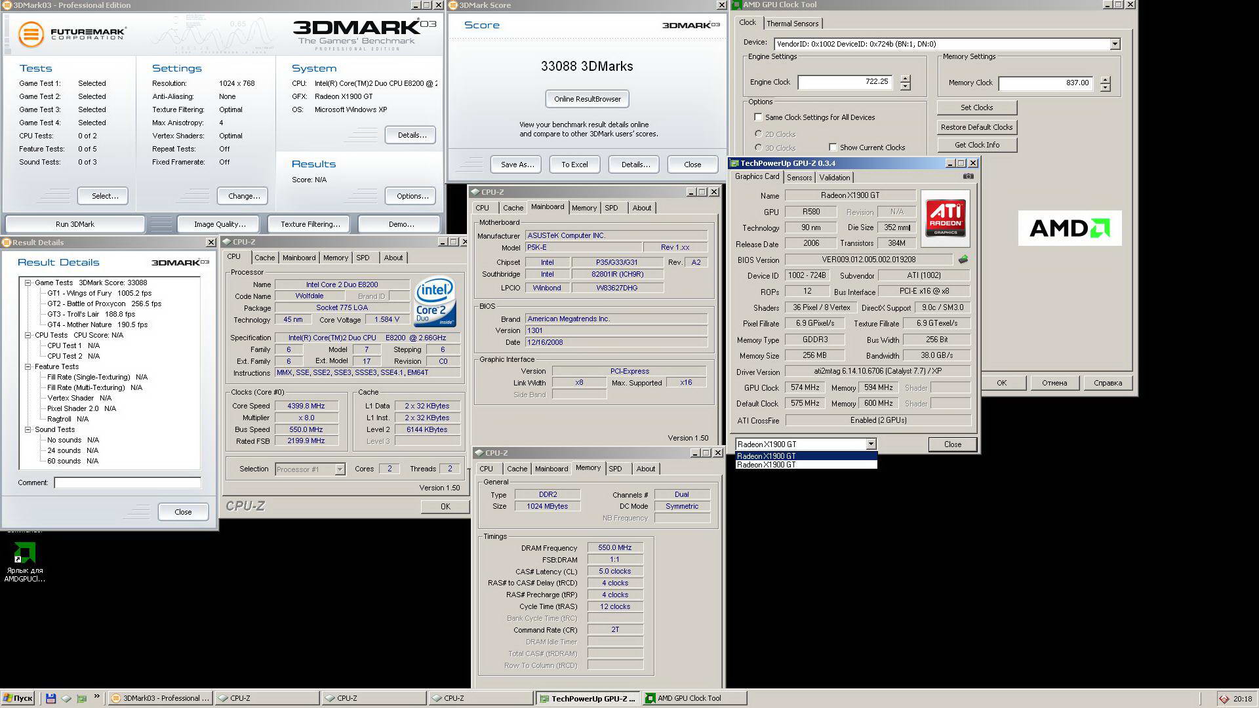Collapse the CPU Tests tree node
Screen dimensions: 1259x708
(28, 336)
